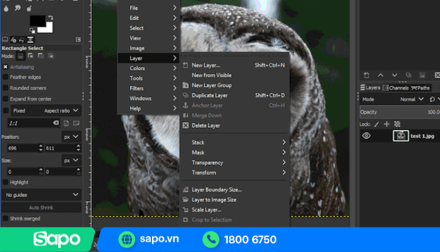Open the Colors menu
The height and width of the screenshot is (252, 440).
click(x=149, y=68)
